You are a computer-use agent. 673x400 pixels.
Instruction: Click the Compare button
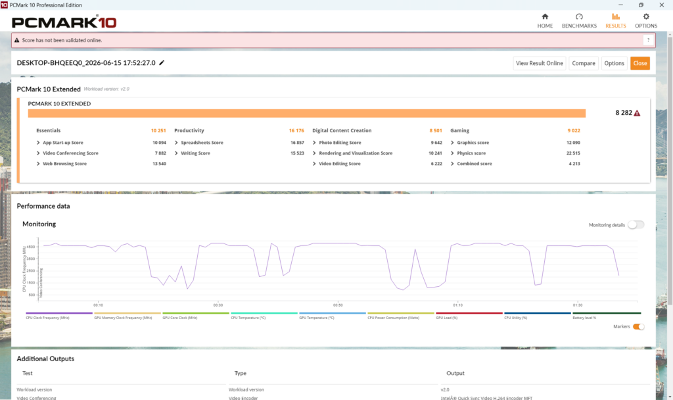tap(584, 63)
